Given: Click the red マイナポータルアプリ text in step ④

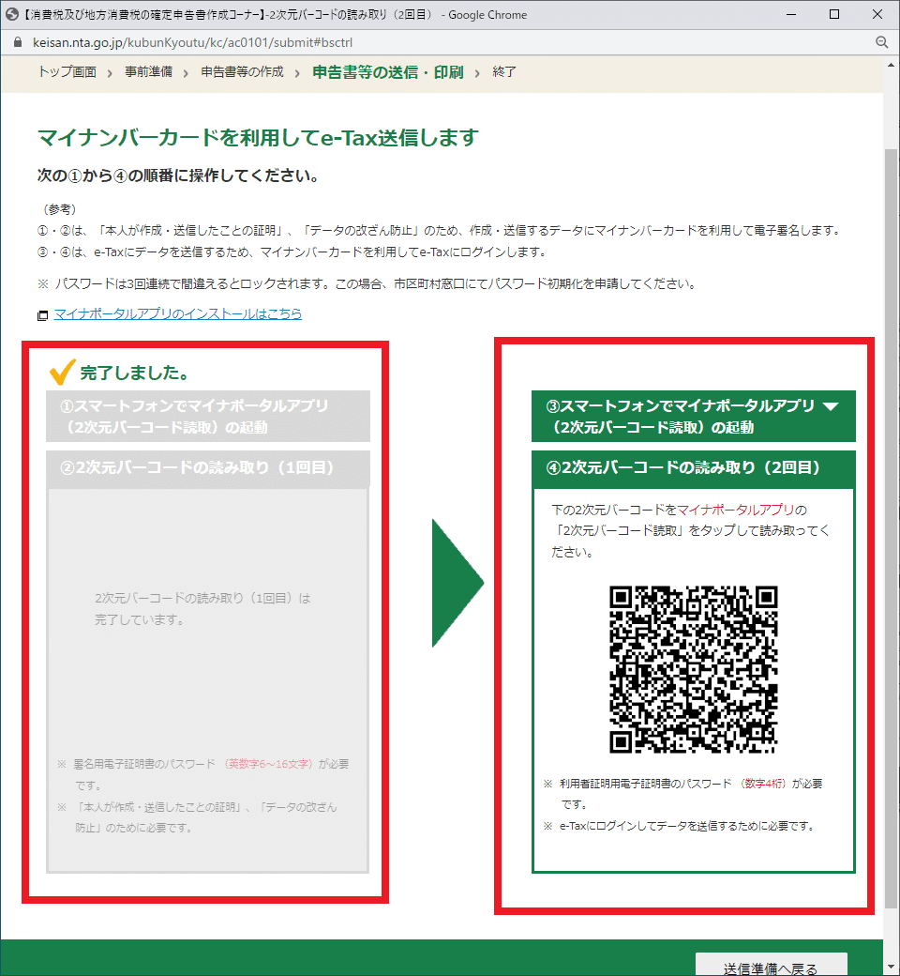Looking at the screenshot, I should coord(735,510).
